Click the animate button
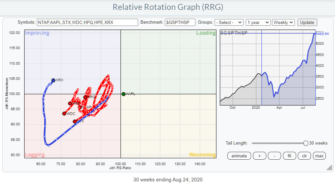Image resolution: width=335 pixels, height=184 pixels. pyautogui.click(x=239, y=156)
